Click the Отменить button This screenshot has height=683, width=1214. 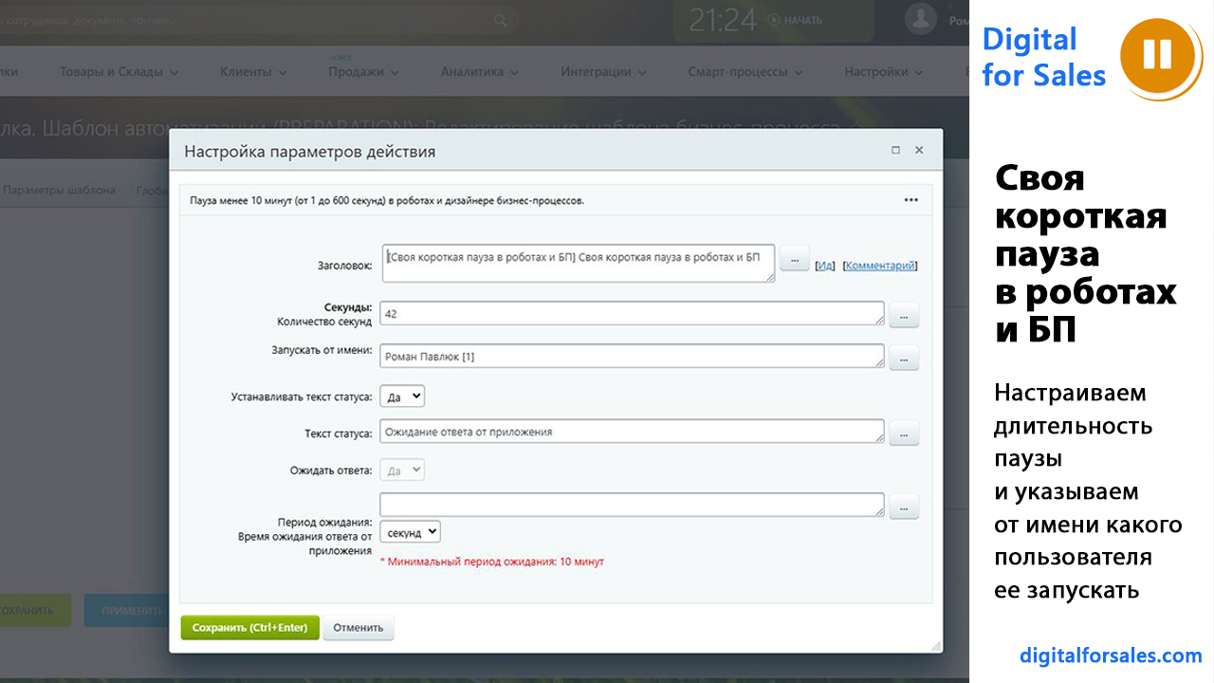coord(358,628)
